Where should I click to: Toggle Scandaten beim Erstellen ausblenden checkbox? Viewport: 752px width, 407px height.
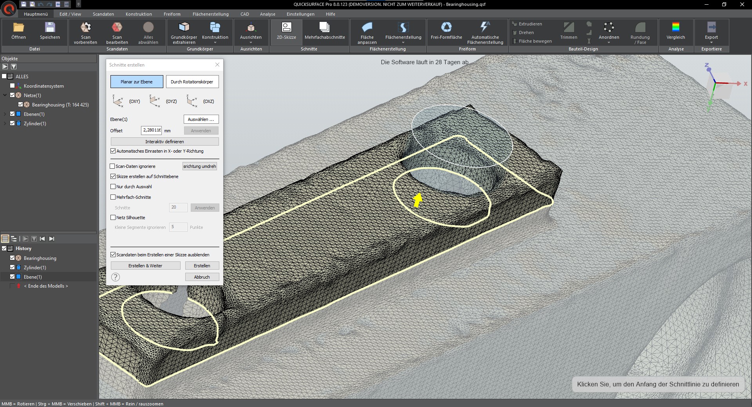pyautogui.click(x=113, y=255)
